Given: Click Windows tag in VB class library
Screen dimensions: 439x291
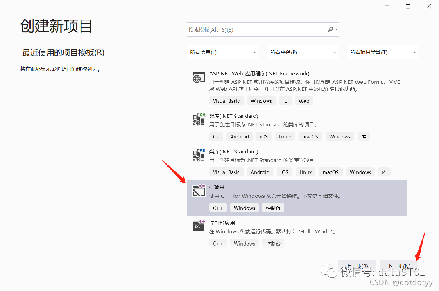Looking at the screenshot, I should click(x=360, y=172).
